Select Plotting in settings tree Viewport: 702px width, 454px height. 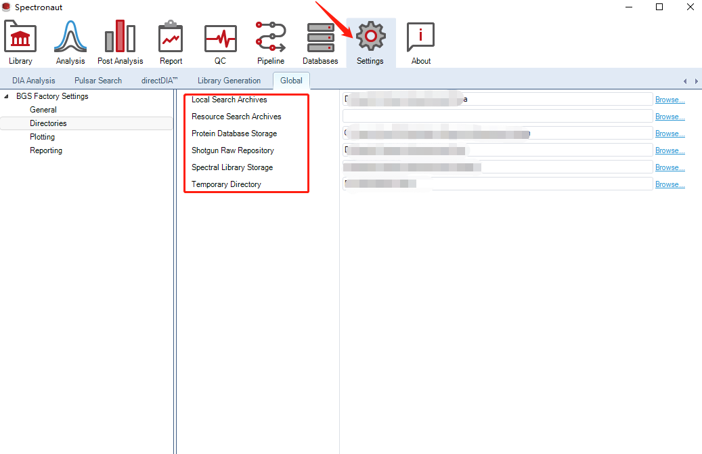tap(42, 137)
